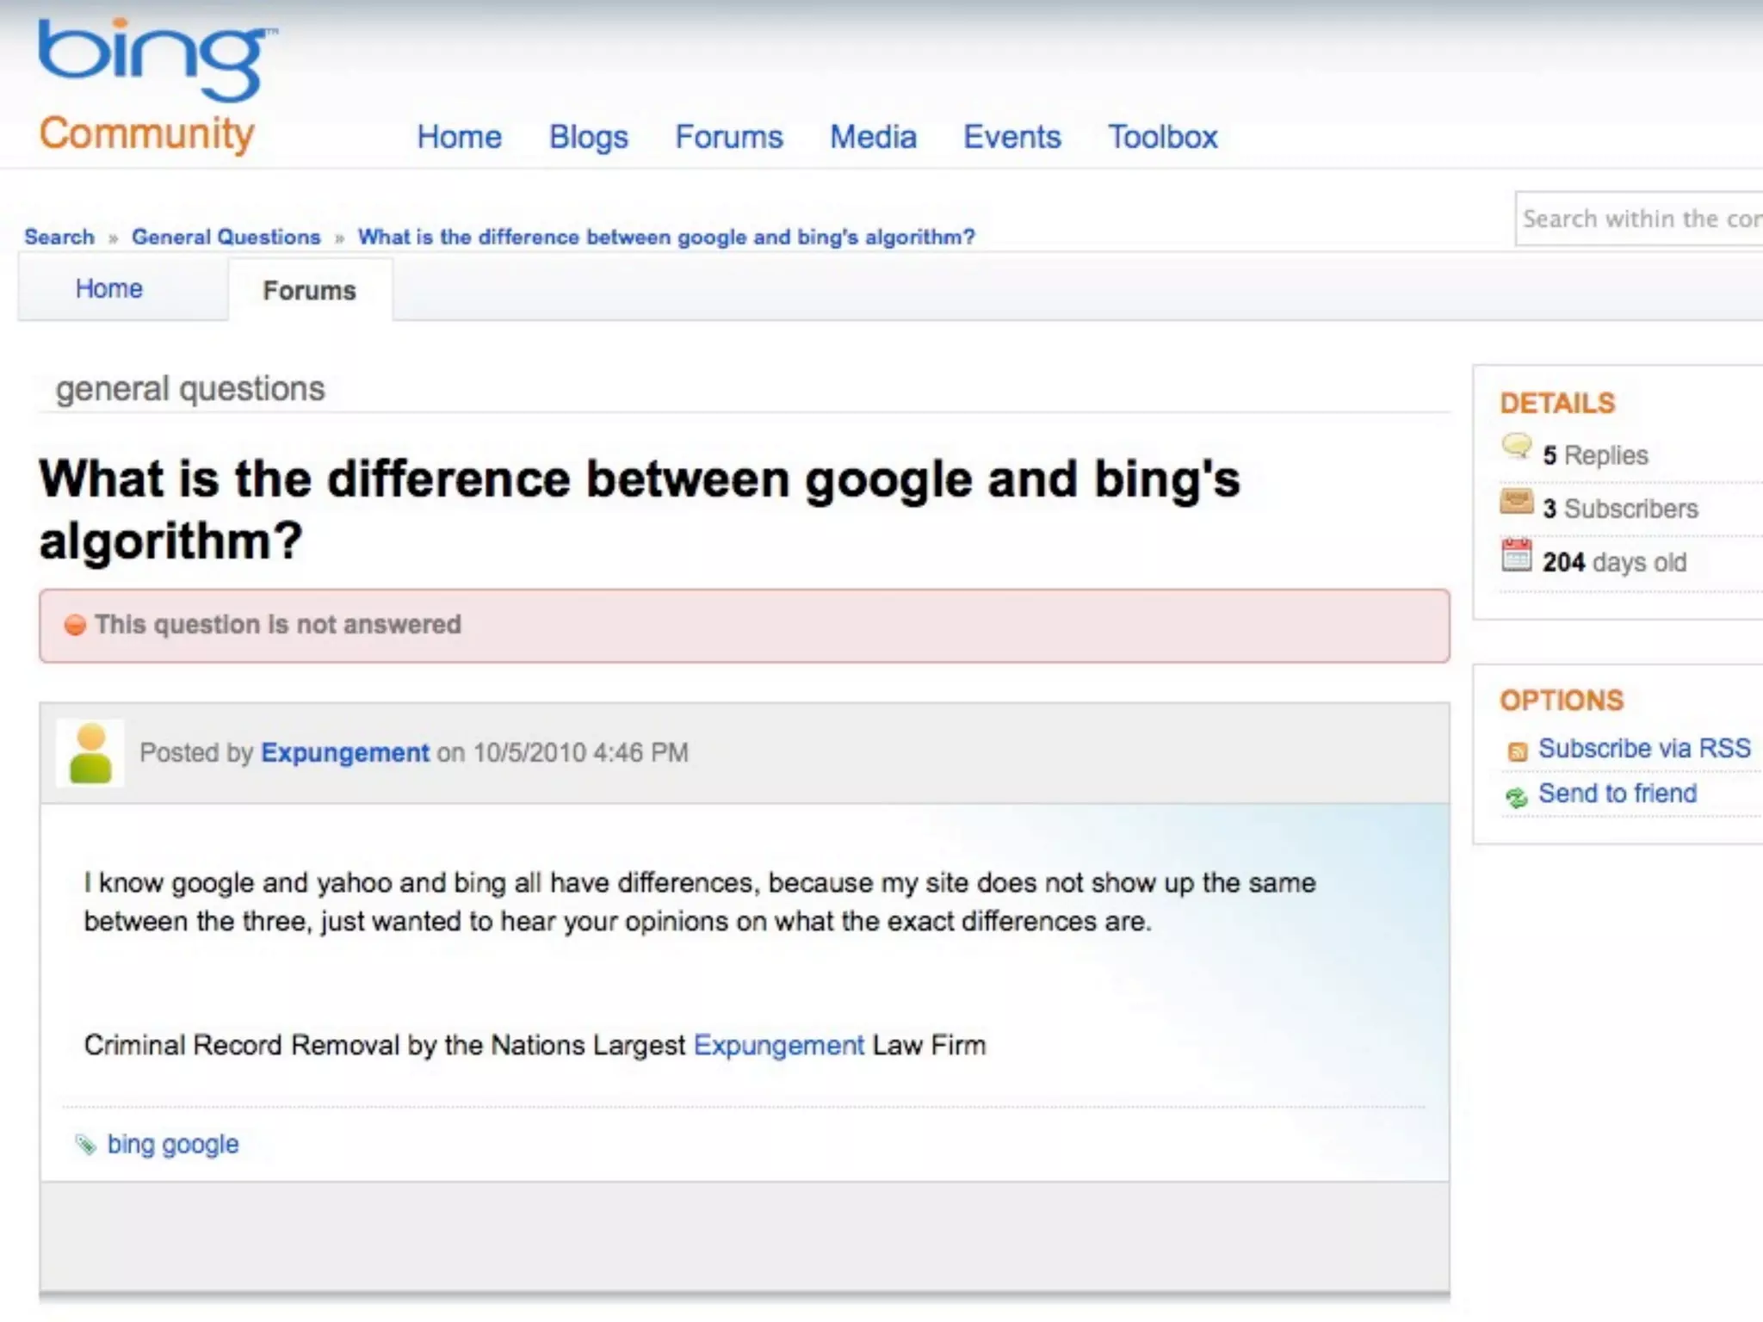Click the subscribers envelope icon
The image size is (1763, 1322).
(x=1517, y=502)
